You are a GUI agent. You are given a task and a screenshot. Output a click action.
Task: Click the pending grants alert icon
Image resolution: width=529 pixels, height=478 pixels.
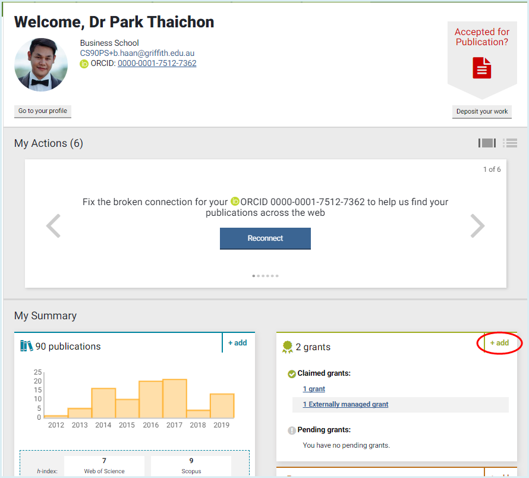click(x=291, y=430)
